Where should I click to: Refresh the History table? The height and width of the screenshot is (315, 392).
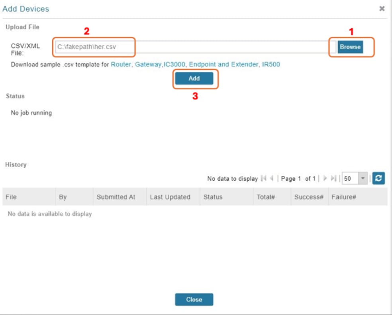coord(378,178)
